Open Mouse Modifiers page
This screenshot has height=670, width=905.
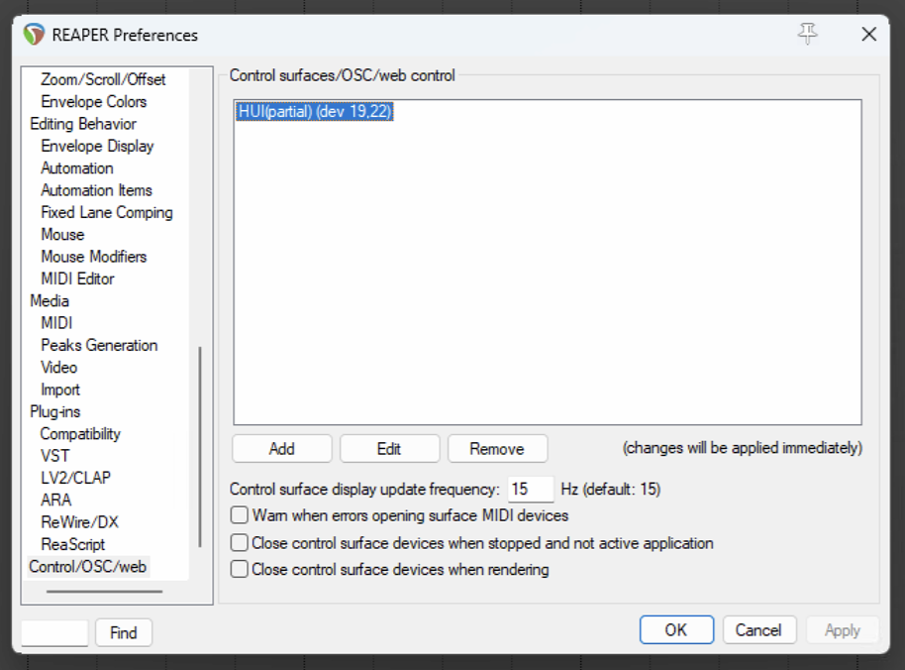pos(94,257)
